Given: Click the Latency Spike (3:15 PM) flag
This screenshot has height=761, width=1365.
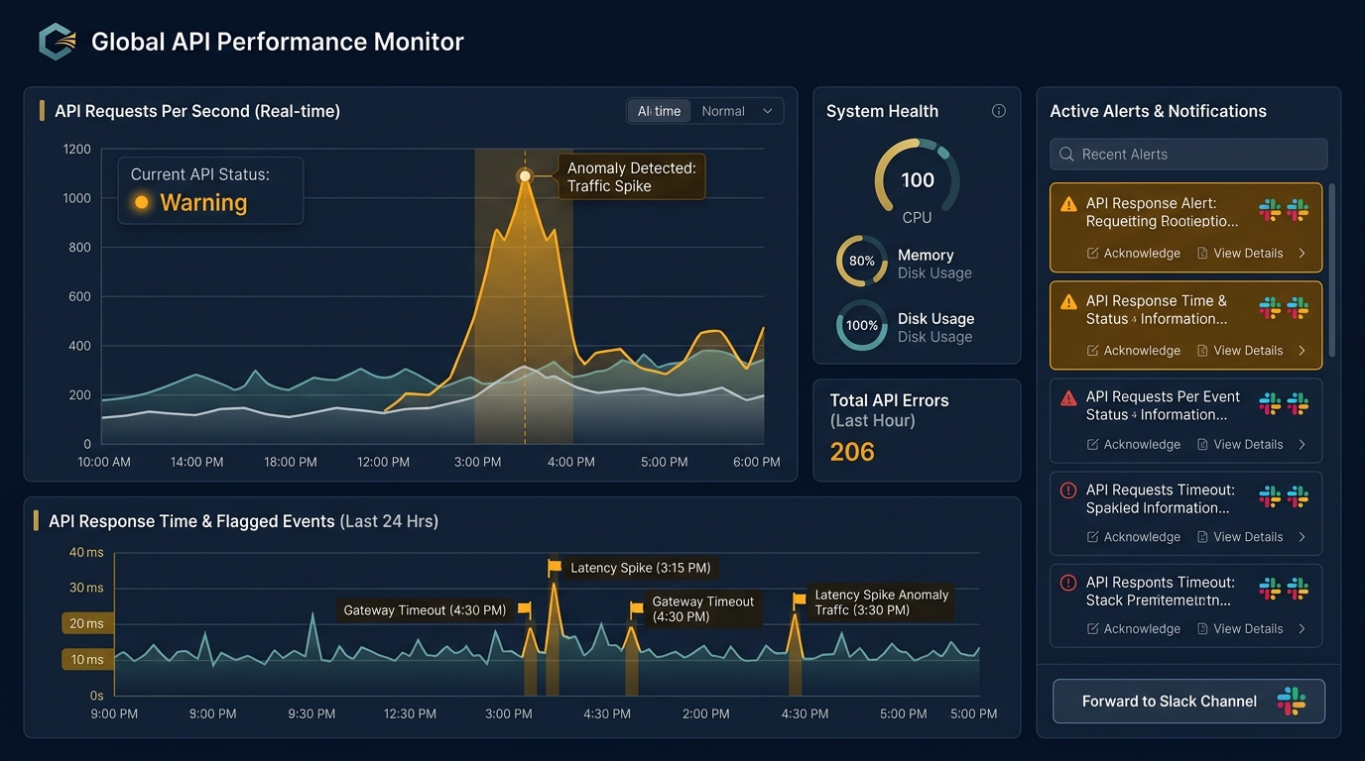Looking at the screenshot, I should 555,568.
